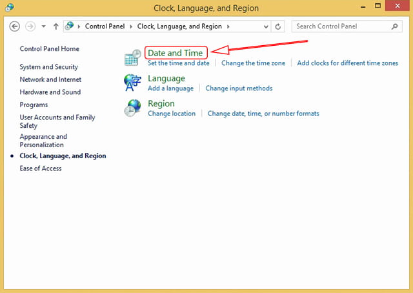This screenshot has height=293, width=413.
Task: Open the Date and Time heading
Action: (x=175, y=53)
